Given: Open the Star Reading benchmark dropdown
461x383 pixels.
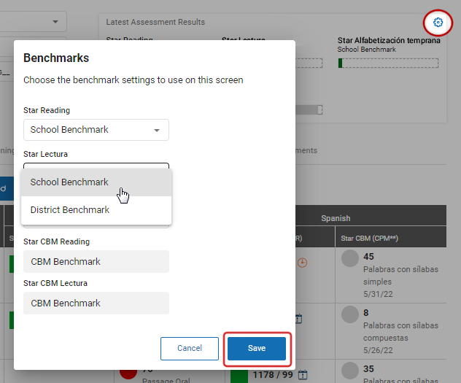Looking at the screenshot, I should coord(96,130).
